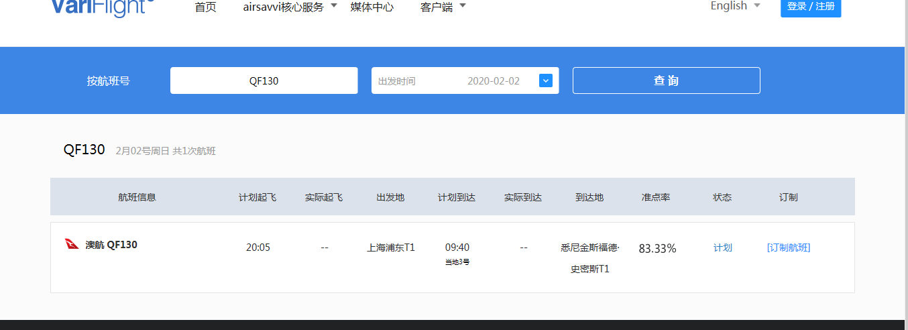The height and width of the screenshot is (330, 908).
Task: Click the QF130 results heading
Action: point(84,150)
